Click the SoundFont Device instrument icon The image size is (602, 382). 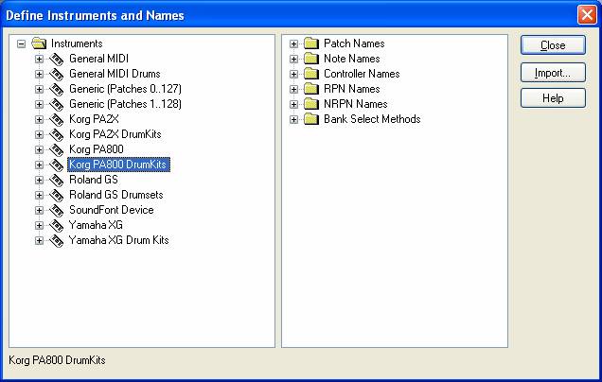point(57,210)
